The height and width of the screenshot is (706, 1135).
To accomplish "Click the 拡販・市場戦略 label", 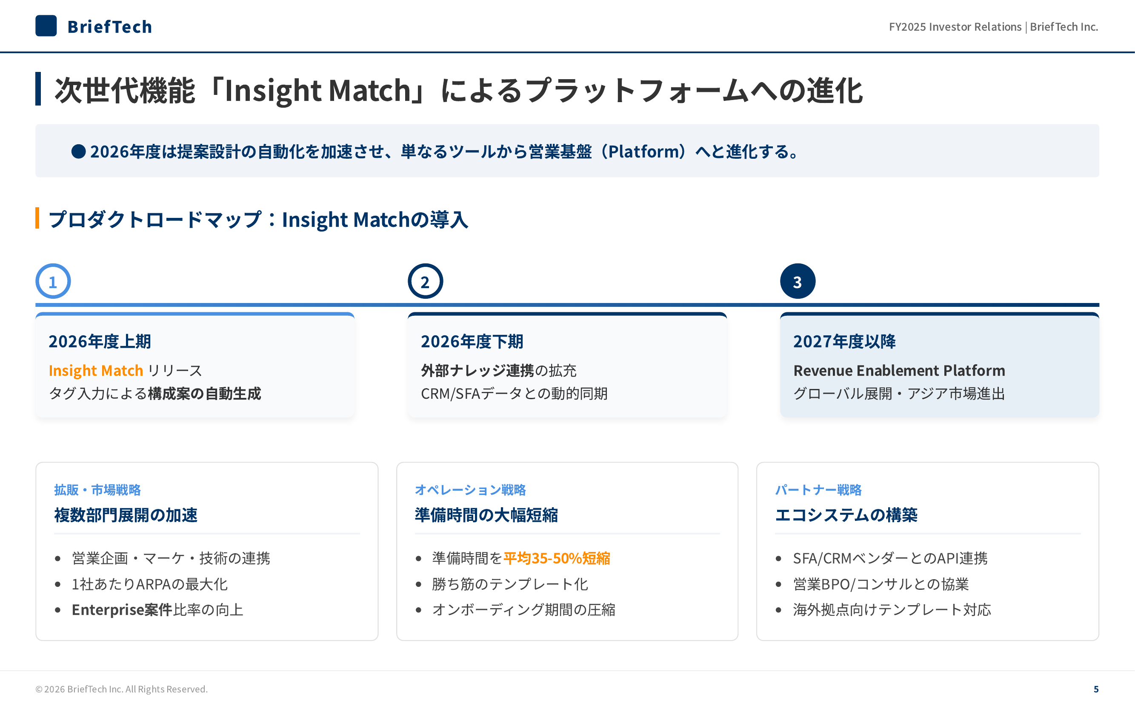I will [x=97, y=490].
